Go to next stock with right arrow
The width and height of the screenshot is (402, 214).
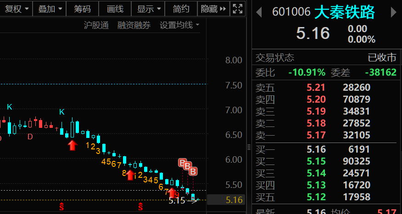tap(394, 12)
